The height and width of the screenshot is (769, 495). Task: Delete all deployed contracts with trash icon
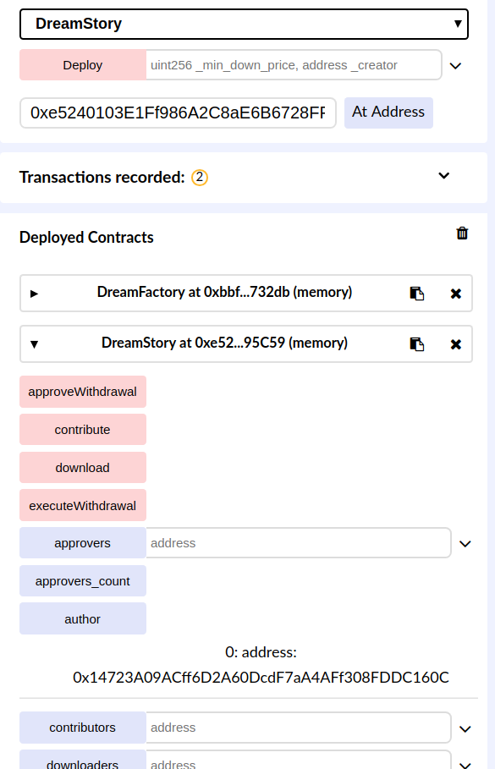click(x=462, y=233)
